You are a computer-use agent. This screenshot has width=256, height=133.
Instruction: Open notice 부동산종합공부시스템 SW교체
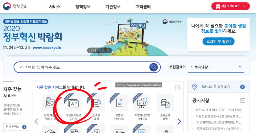point(218,116)
